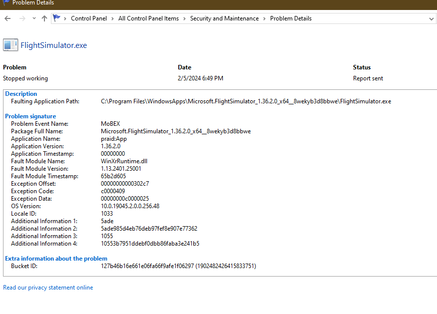437x314 pixels.
Task: Go up one level with Up arrow
Action: pos(44,18)
